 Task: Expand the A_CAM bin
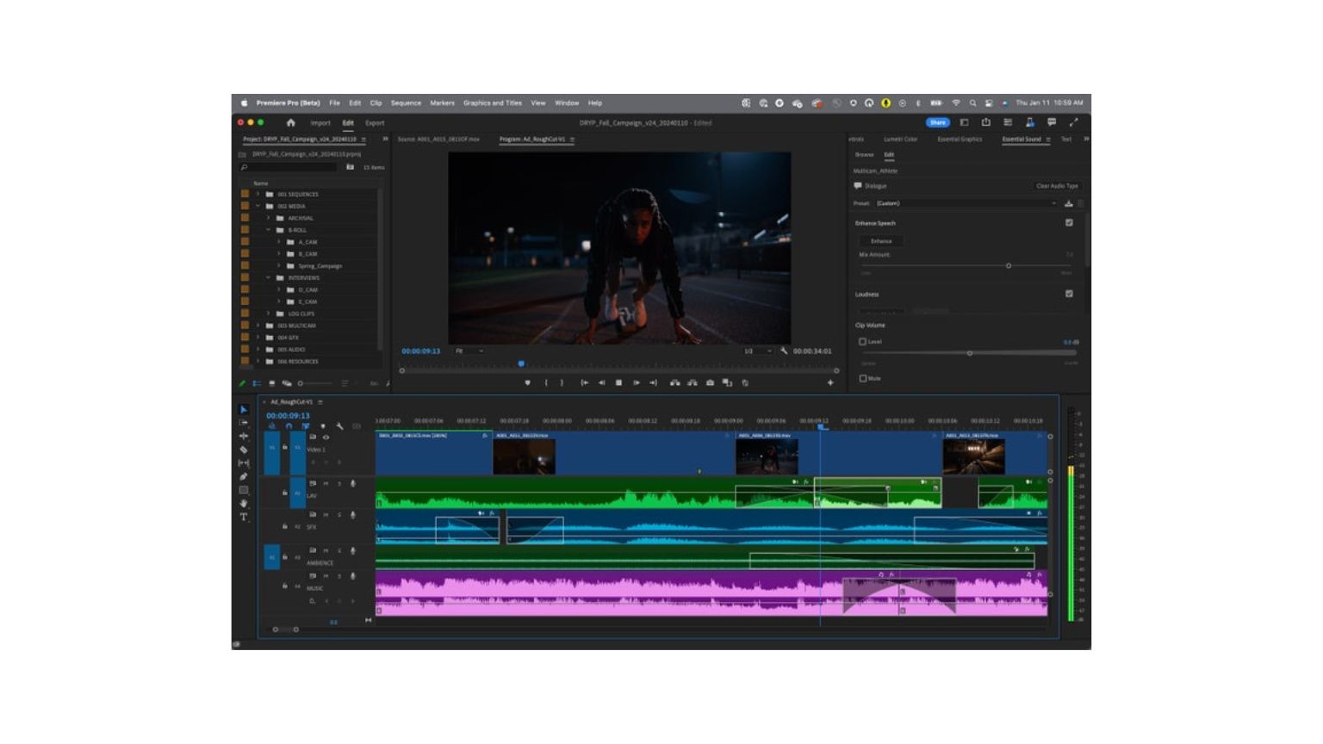tap(278, 242)
